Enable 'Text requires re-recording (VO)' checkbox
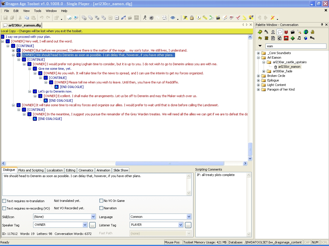The height and width of the screenshot is (246, 329). (x=4, y=208)
